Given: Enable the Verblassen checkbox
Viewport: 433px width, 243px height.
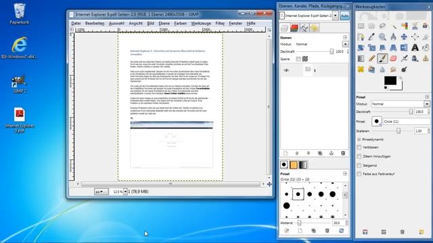Looking at the screenshot, I should click(x=359, y=147).
